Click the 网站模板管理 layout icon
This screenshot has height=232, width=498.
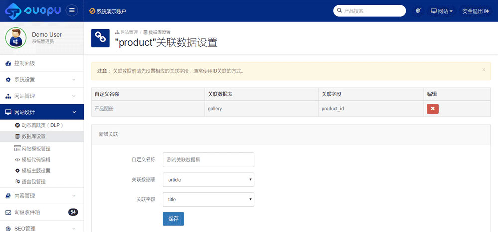pyautogui.click(x=17, y=148)
